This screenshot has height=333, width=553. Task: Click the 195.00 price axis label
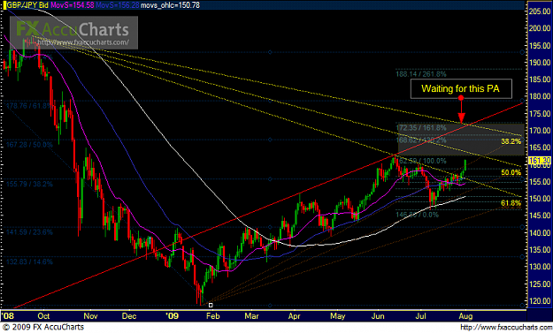[x=540, y=45]
